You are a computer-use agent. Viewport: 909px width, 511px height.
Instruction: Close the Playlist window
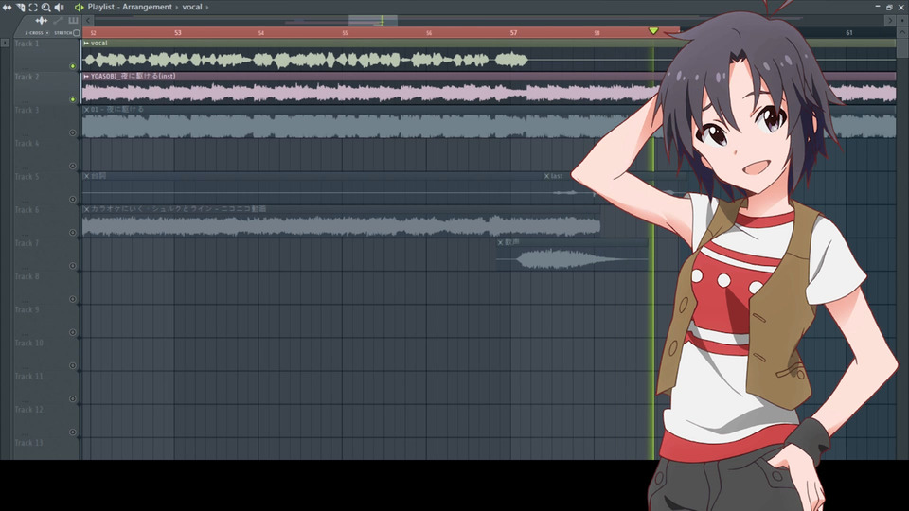pyautogui.click(x=900, y=7)
